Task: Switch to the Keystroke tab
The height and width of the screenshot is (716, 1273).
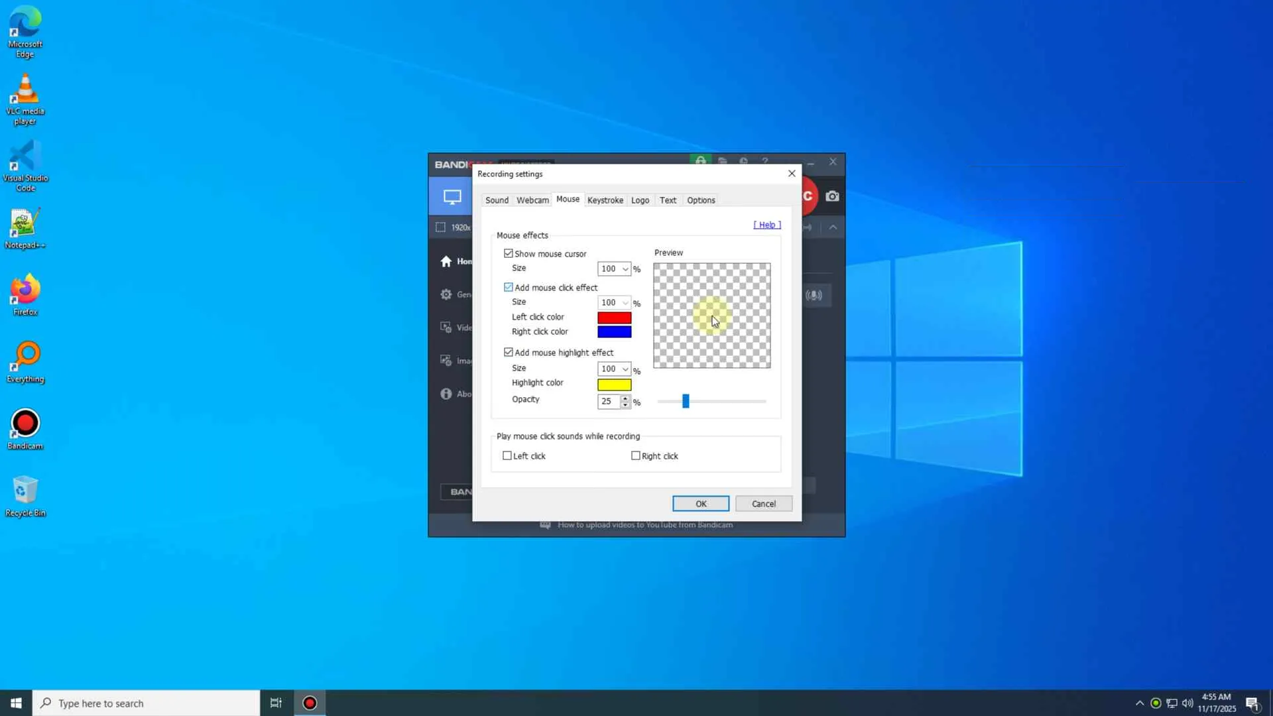Action: point(605,200)
